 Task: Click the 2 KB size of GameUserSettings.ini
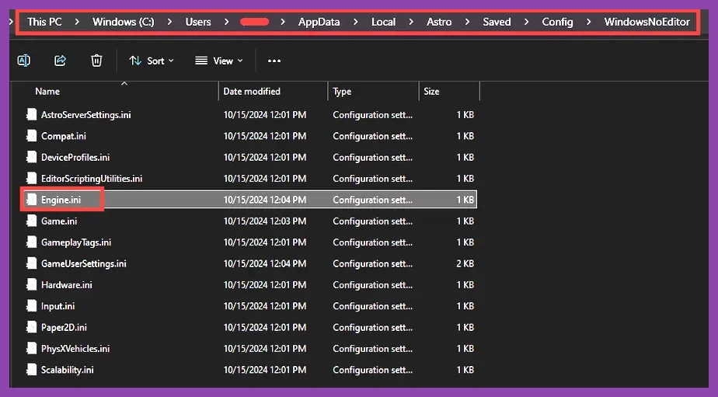(465, 263)
